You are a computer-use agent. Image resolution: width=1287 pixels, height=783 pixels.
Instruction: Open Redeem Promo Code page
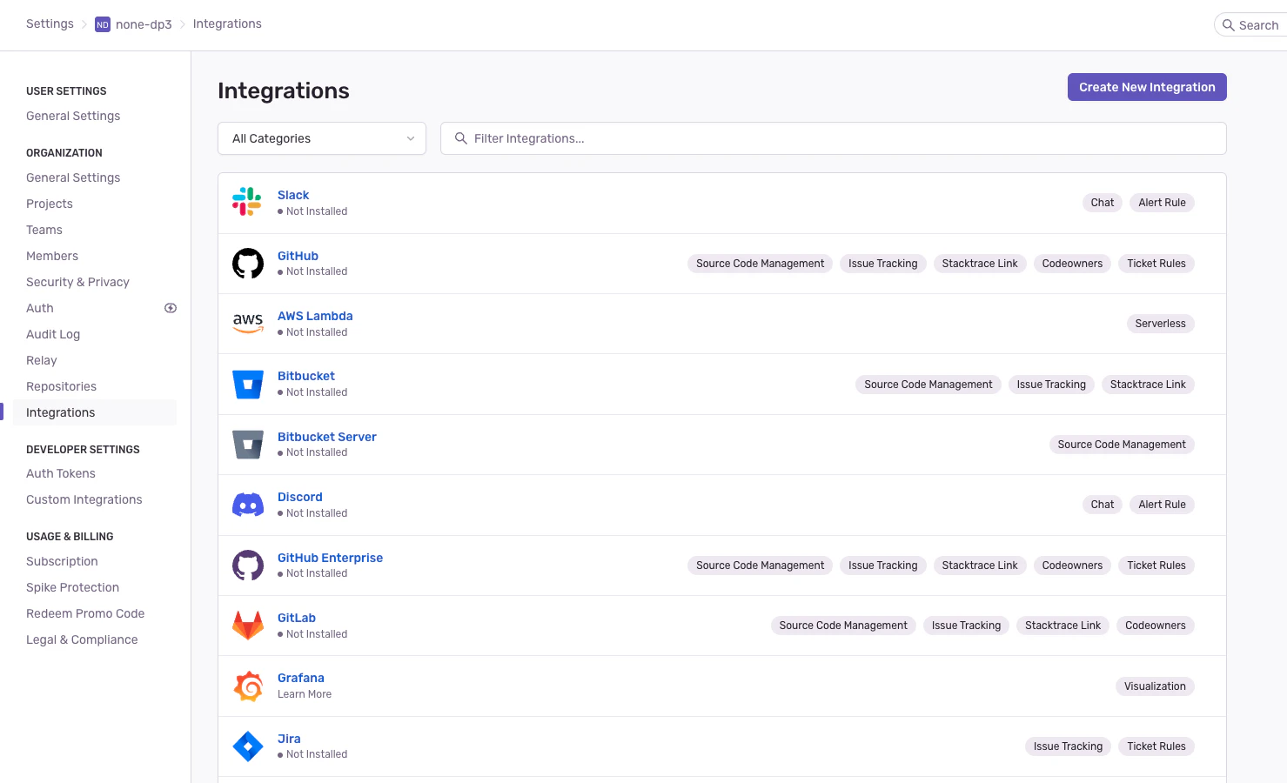[85, 613]
